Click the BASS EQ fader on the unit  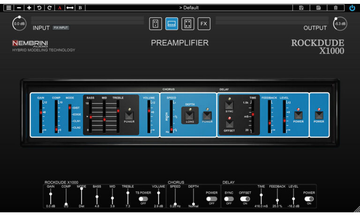coord(90,117)
